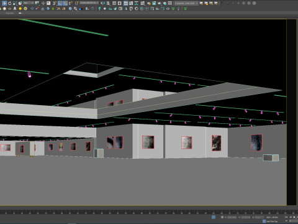Open the Material Editor
Image resolution: width=298 pixels, height=224 pixels.
tap(143, 3)
